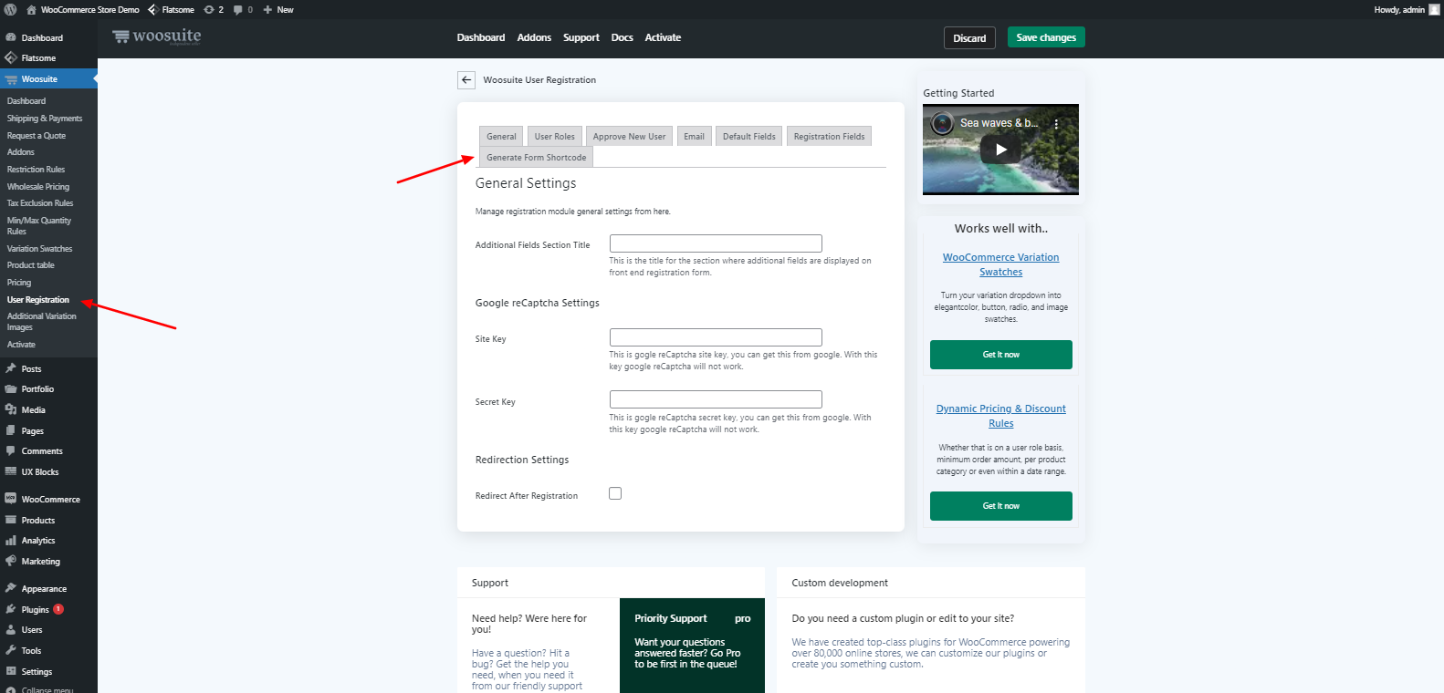Open Appearance in the sidebar
Image resolution: width=1444 pixels, height=693 pixels.
click(x=44, y=589)
